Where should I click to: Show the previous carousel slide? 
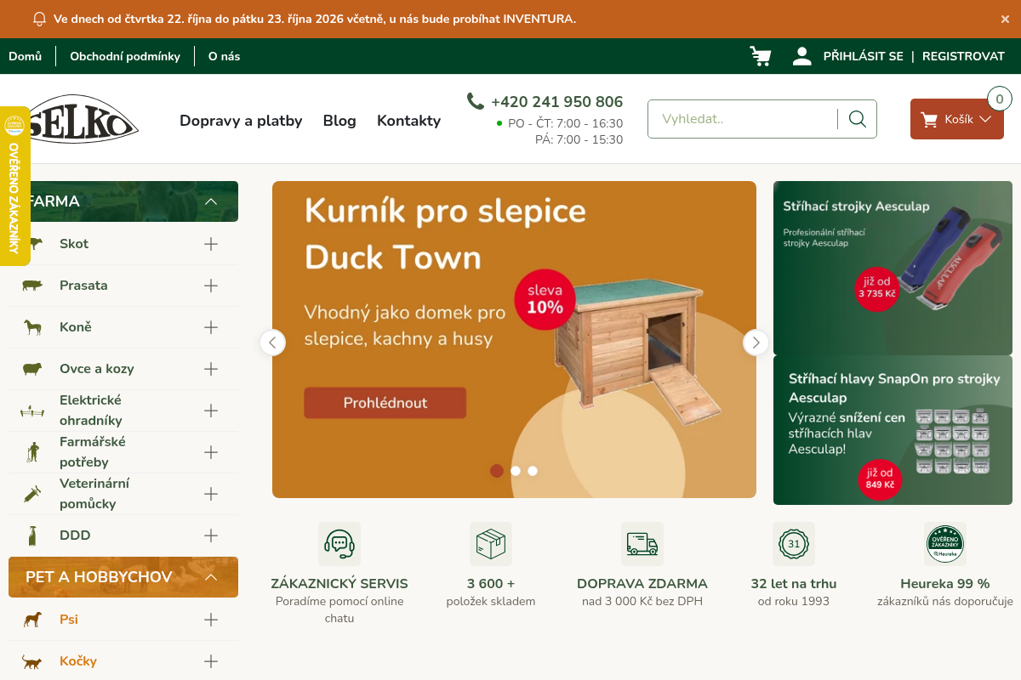(272, 343)
